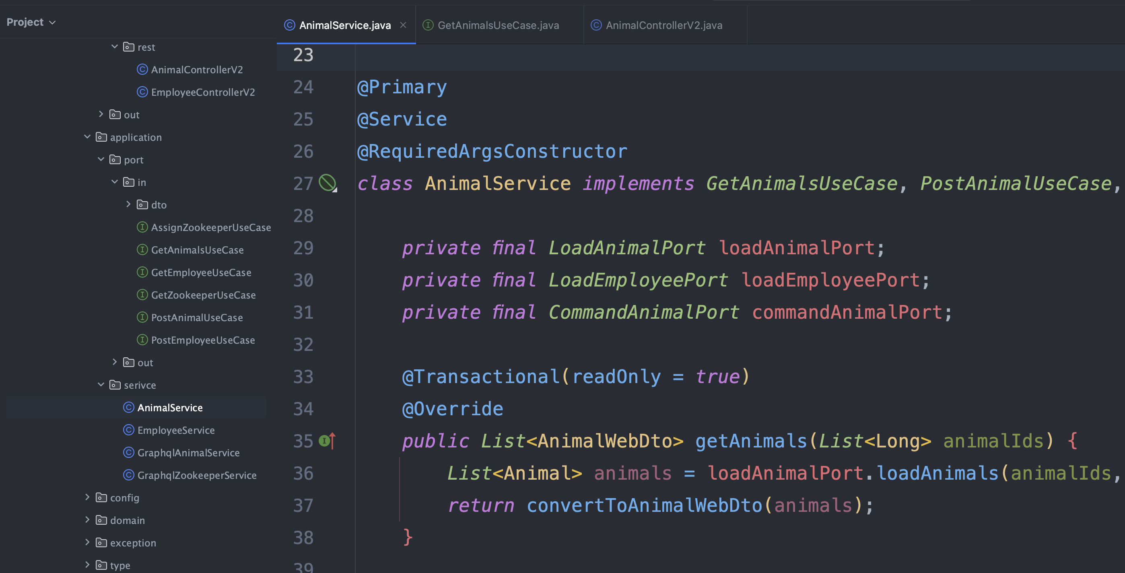Screen dimensions: 1125x573
Task: Click the implements-method gutter icon on line 35
Action: pyautogui.click(x=327, y=441)
